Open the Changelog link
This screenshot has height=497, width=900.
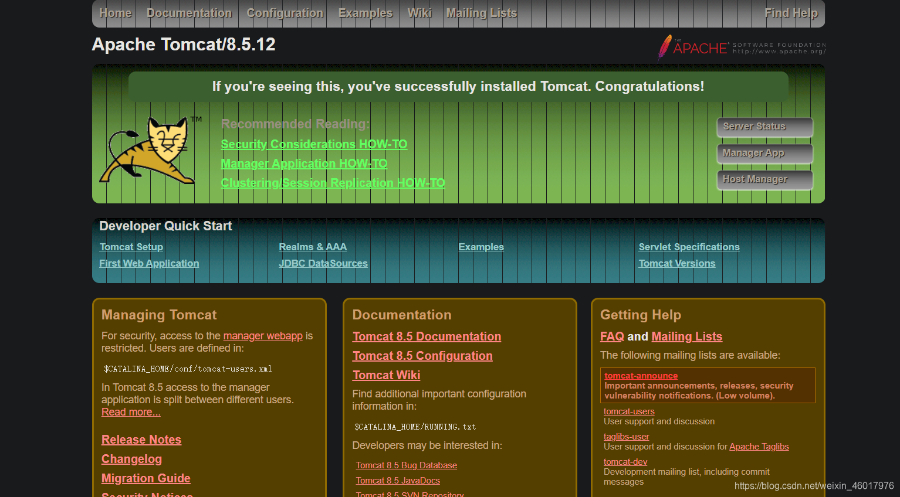131,459
